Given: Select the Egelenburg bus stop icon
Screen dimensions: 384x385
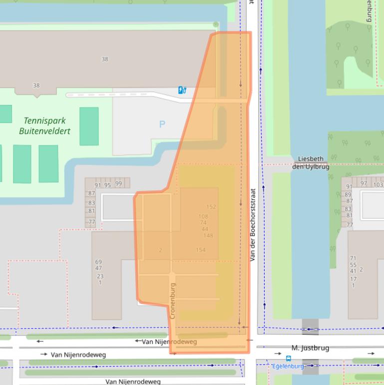Looking at the screenshot, I should (x=288, y=358).
